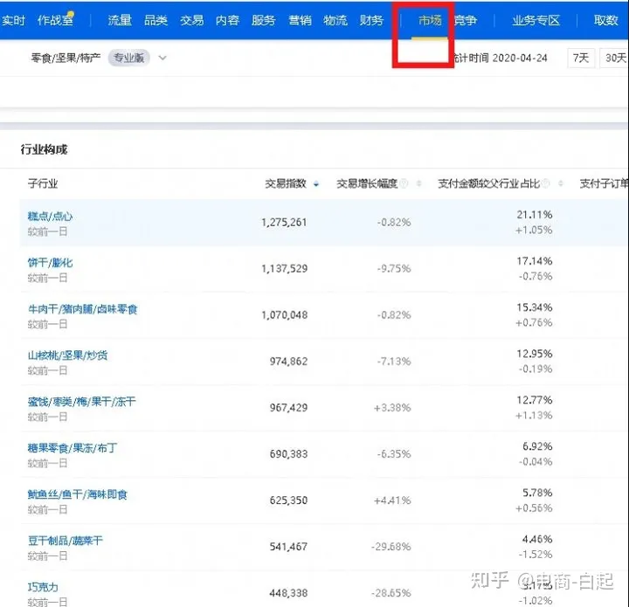
Task: Click the growth value -7.13%
Action: [x=394, y=362]
